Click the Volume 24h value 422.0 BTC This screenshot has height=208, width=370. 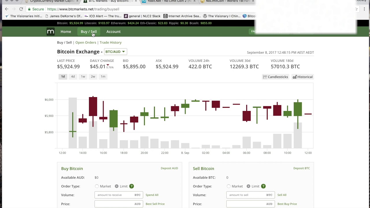pyautogui.click(x=200, y=66)
